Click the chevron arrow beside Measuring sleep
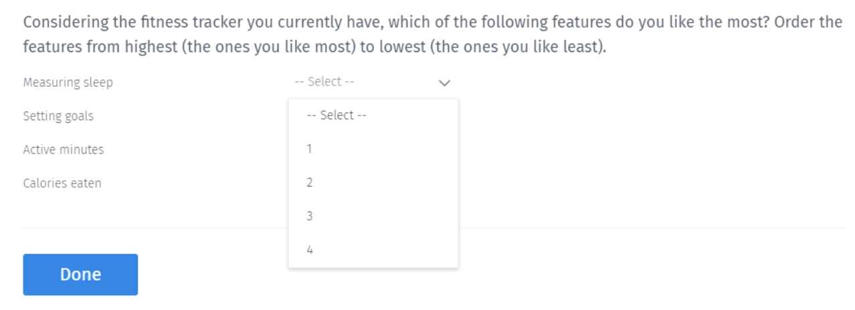The image size is (855, 310). [x=444, y=83]
